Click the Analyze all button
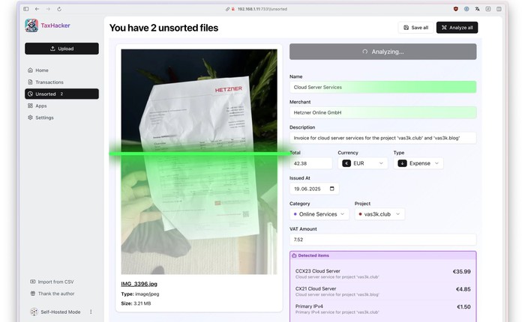Screen dimensions: 525x322 coord(457,28)
